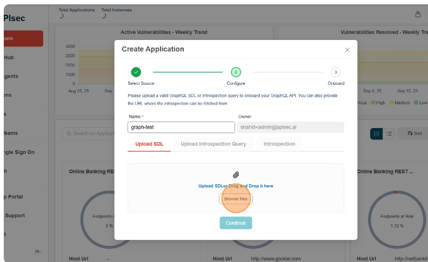Click the Name field containing graph-test
This screenshot has height=262, width=428.
(x=181, y=127)
